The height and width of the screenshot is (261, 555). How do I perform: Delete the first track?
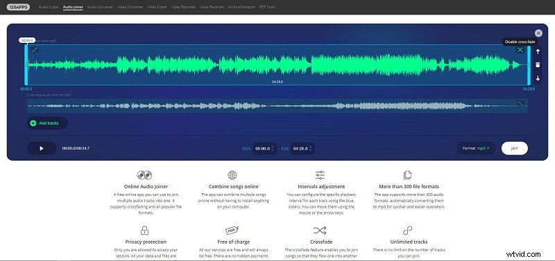tap(538, 64)
